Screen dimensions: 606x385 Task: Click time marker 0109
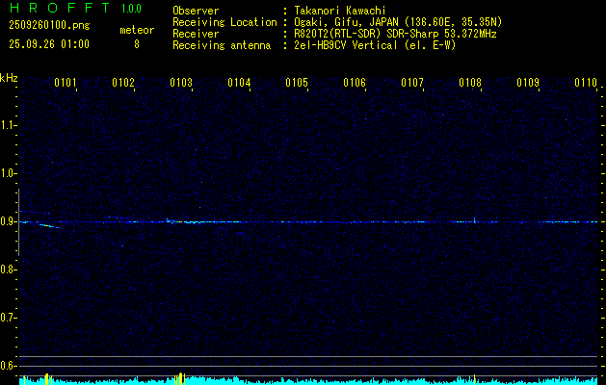pos(528,83)
